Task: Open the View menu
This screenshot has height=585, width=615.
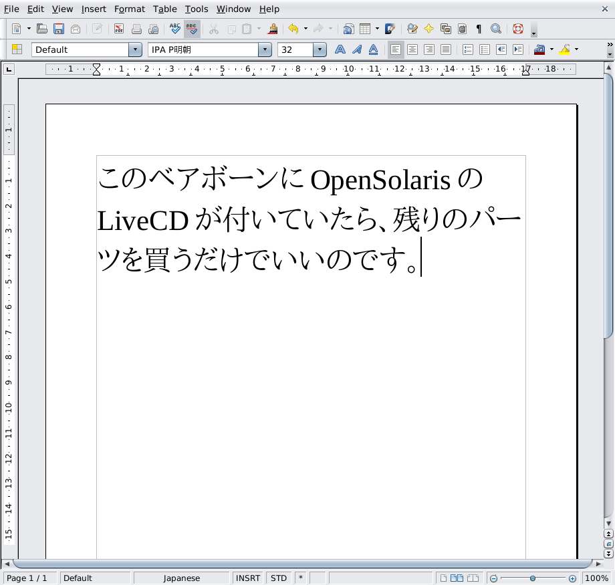Action: pos(62,9)
